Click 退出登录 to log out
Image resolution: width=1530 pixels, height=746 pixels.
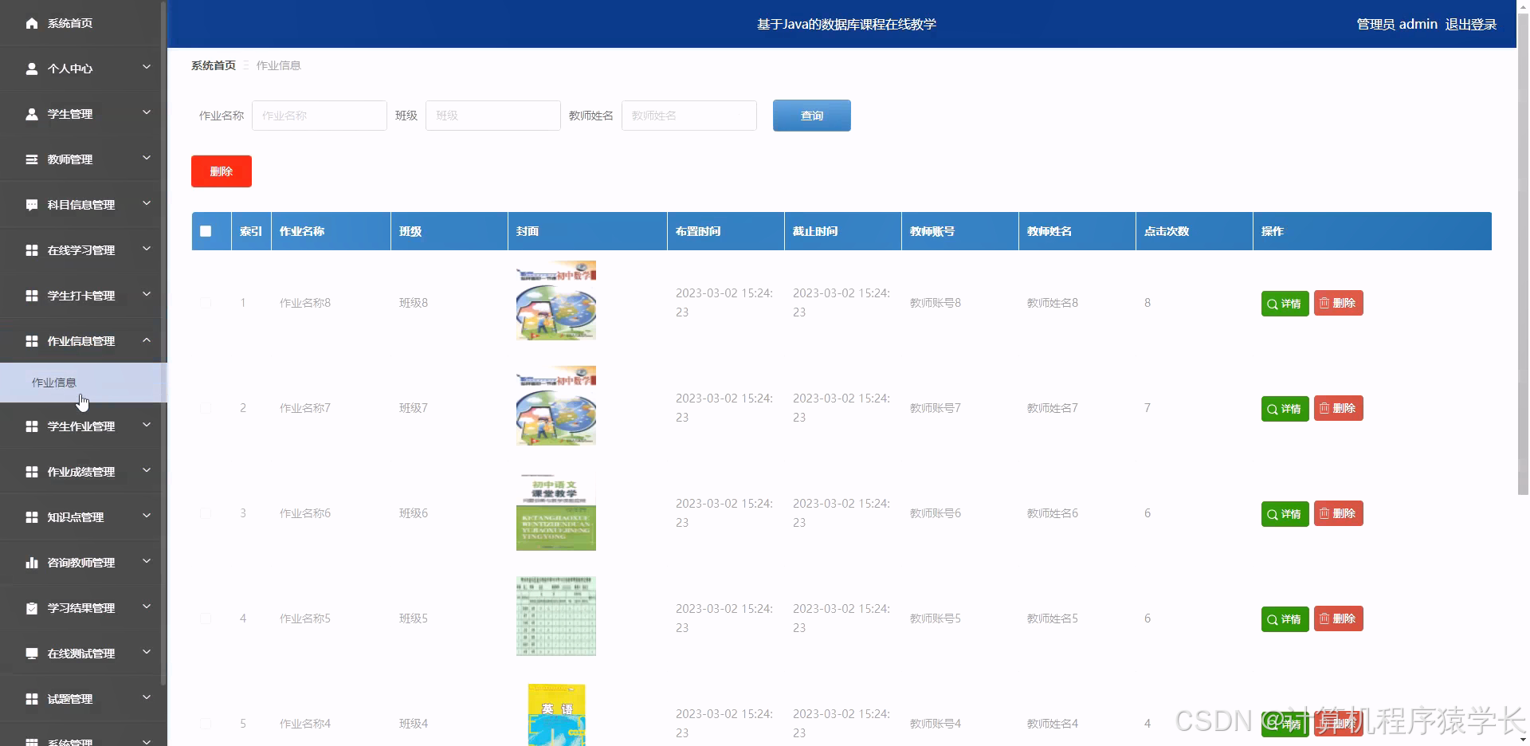(x=1471, y=23)
